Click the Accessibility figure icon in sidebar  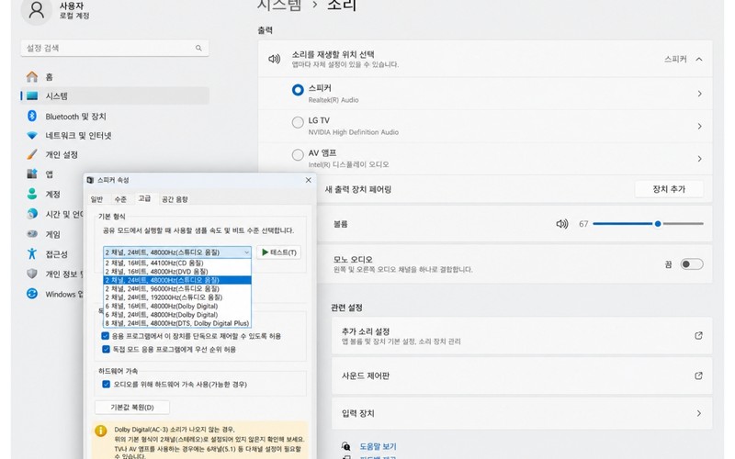pyautogui.click(x=32, y=253)
